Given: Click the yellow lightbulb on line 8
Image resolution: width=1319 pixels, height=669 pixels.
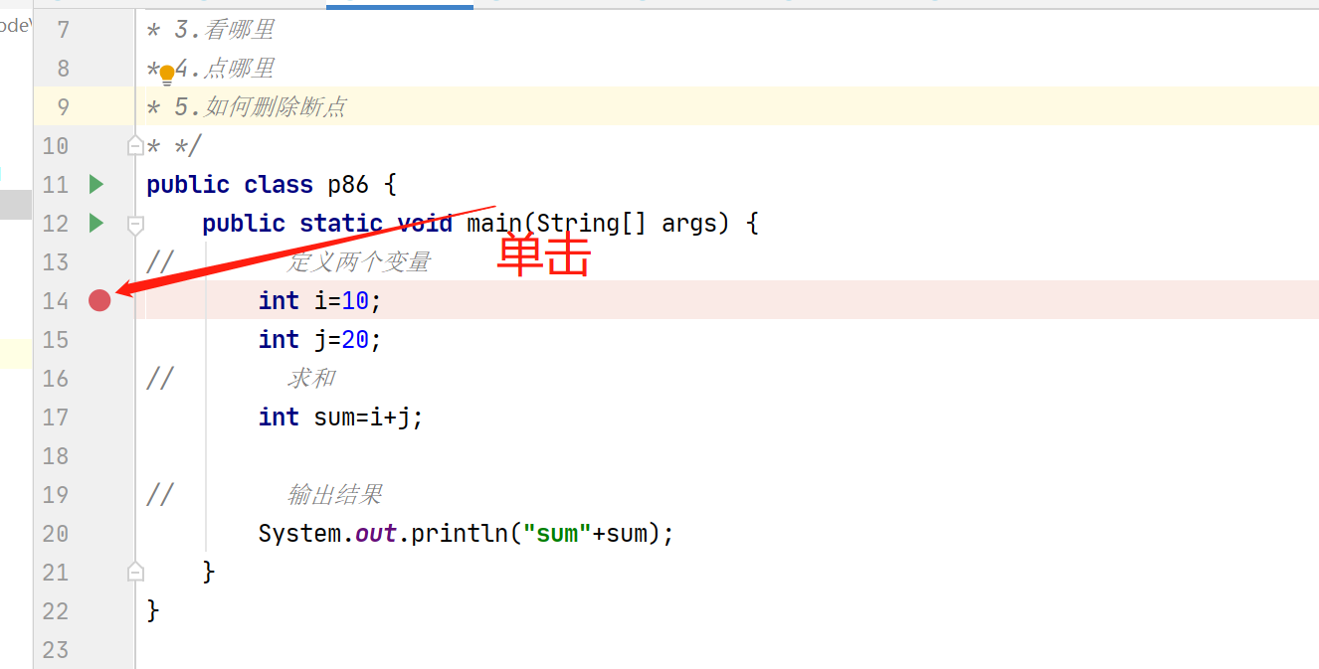Looking at the screenshot, I should click(167, 73).
